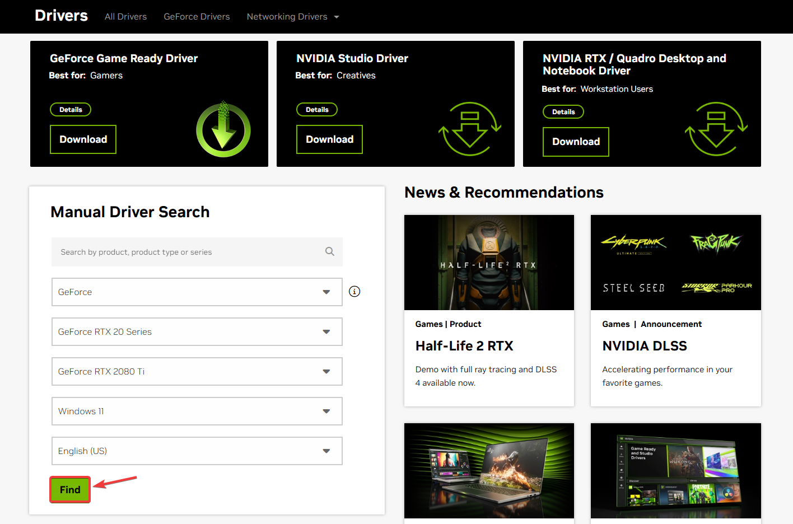
Task: Select All Drivers in the navigation bar
Action: [125, 16]
